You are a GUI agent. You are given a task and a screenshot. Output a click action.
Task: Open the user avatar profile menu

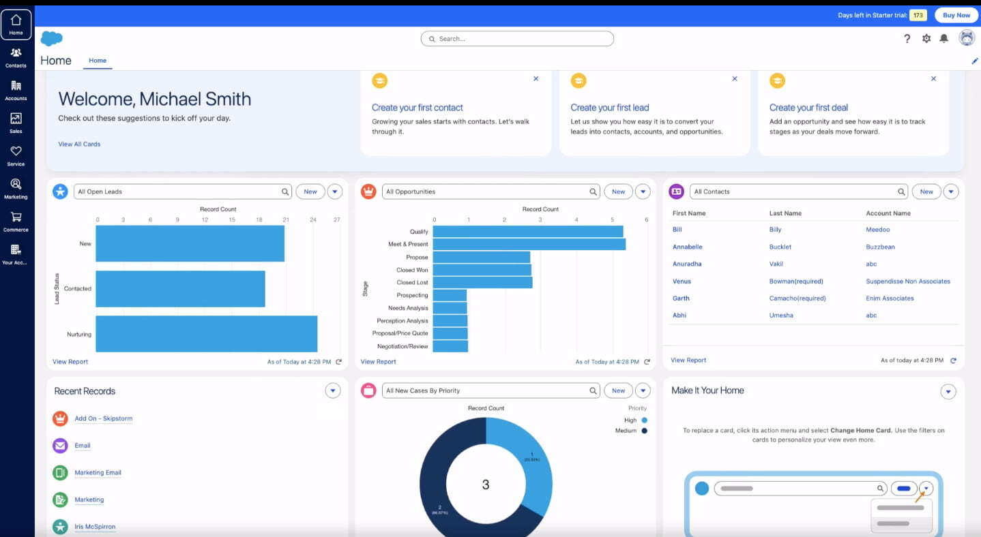tap(966, 38)
